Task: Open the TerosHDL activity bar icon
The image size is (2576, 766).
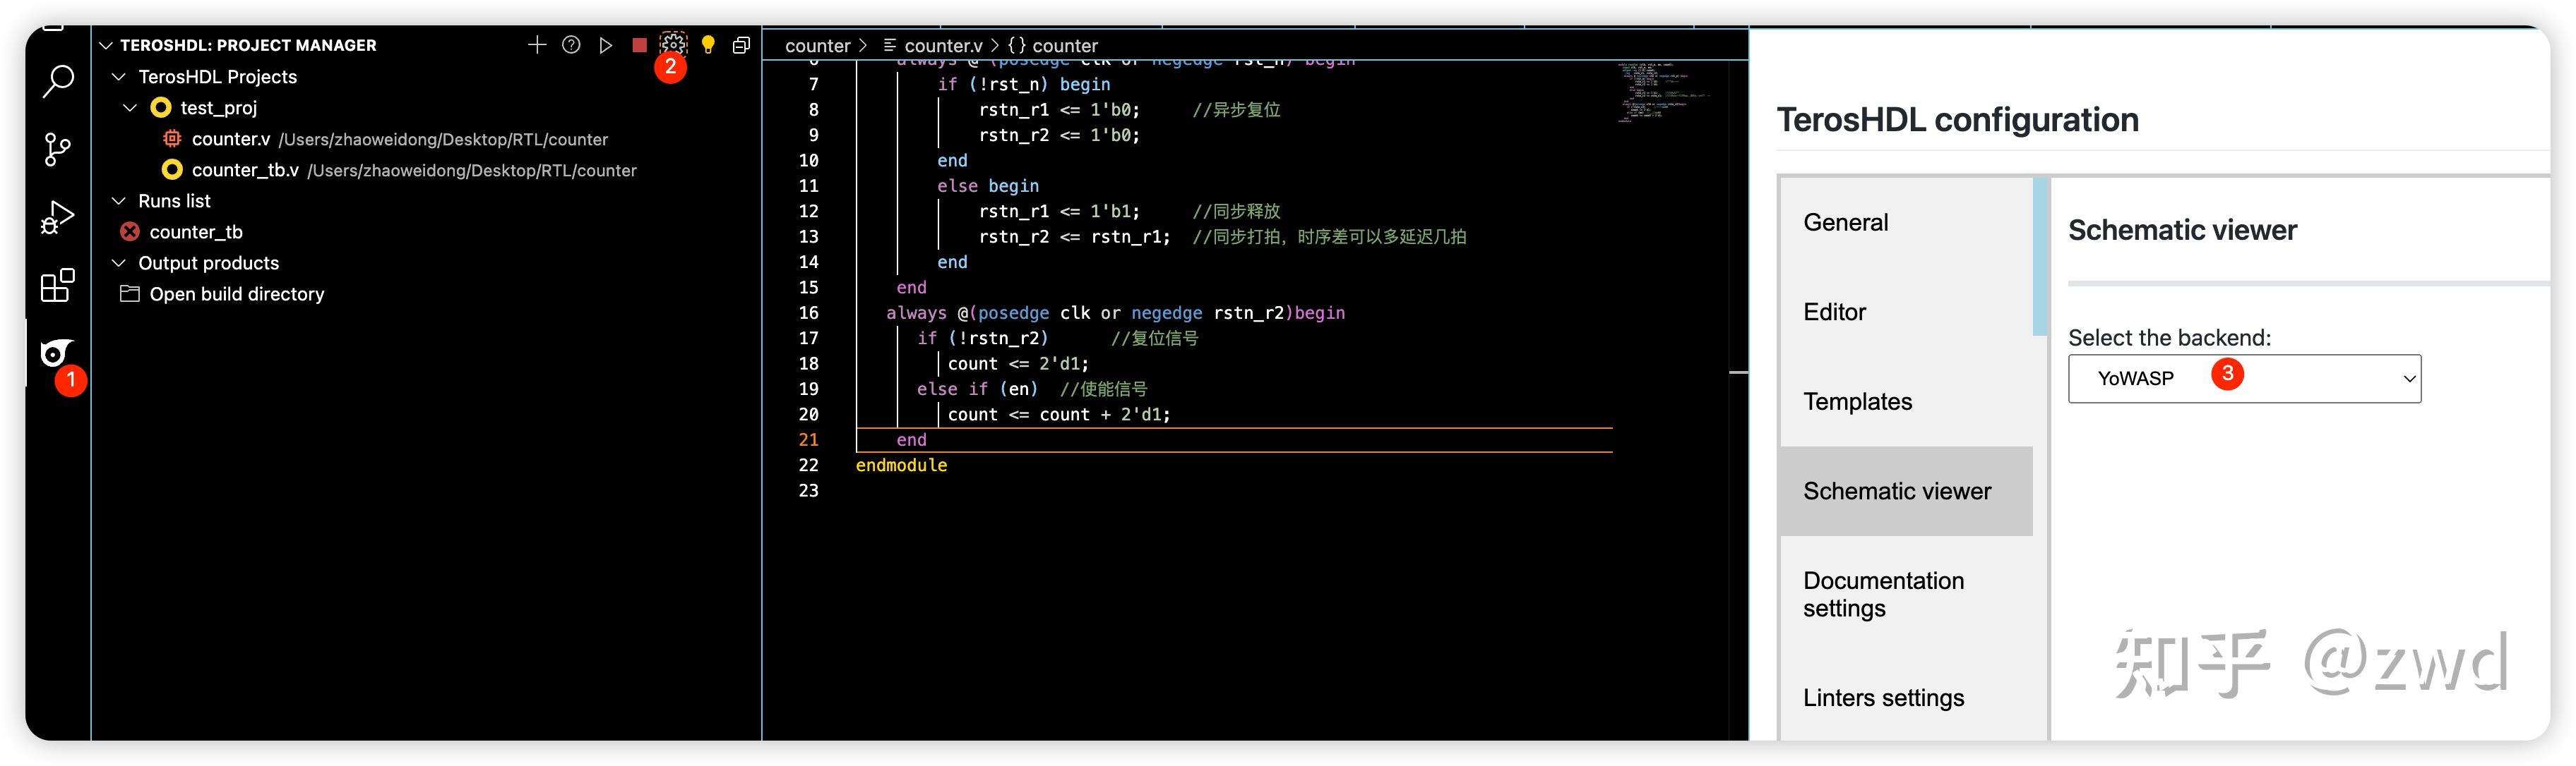Action: click(55, 353)
